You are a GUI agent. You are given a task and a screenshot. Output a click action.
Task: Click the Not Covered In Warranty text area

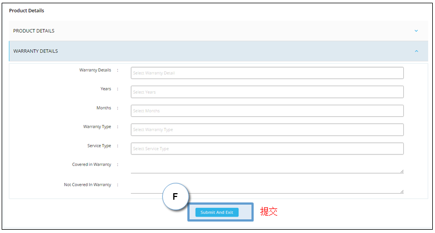267,187
